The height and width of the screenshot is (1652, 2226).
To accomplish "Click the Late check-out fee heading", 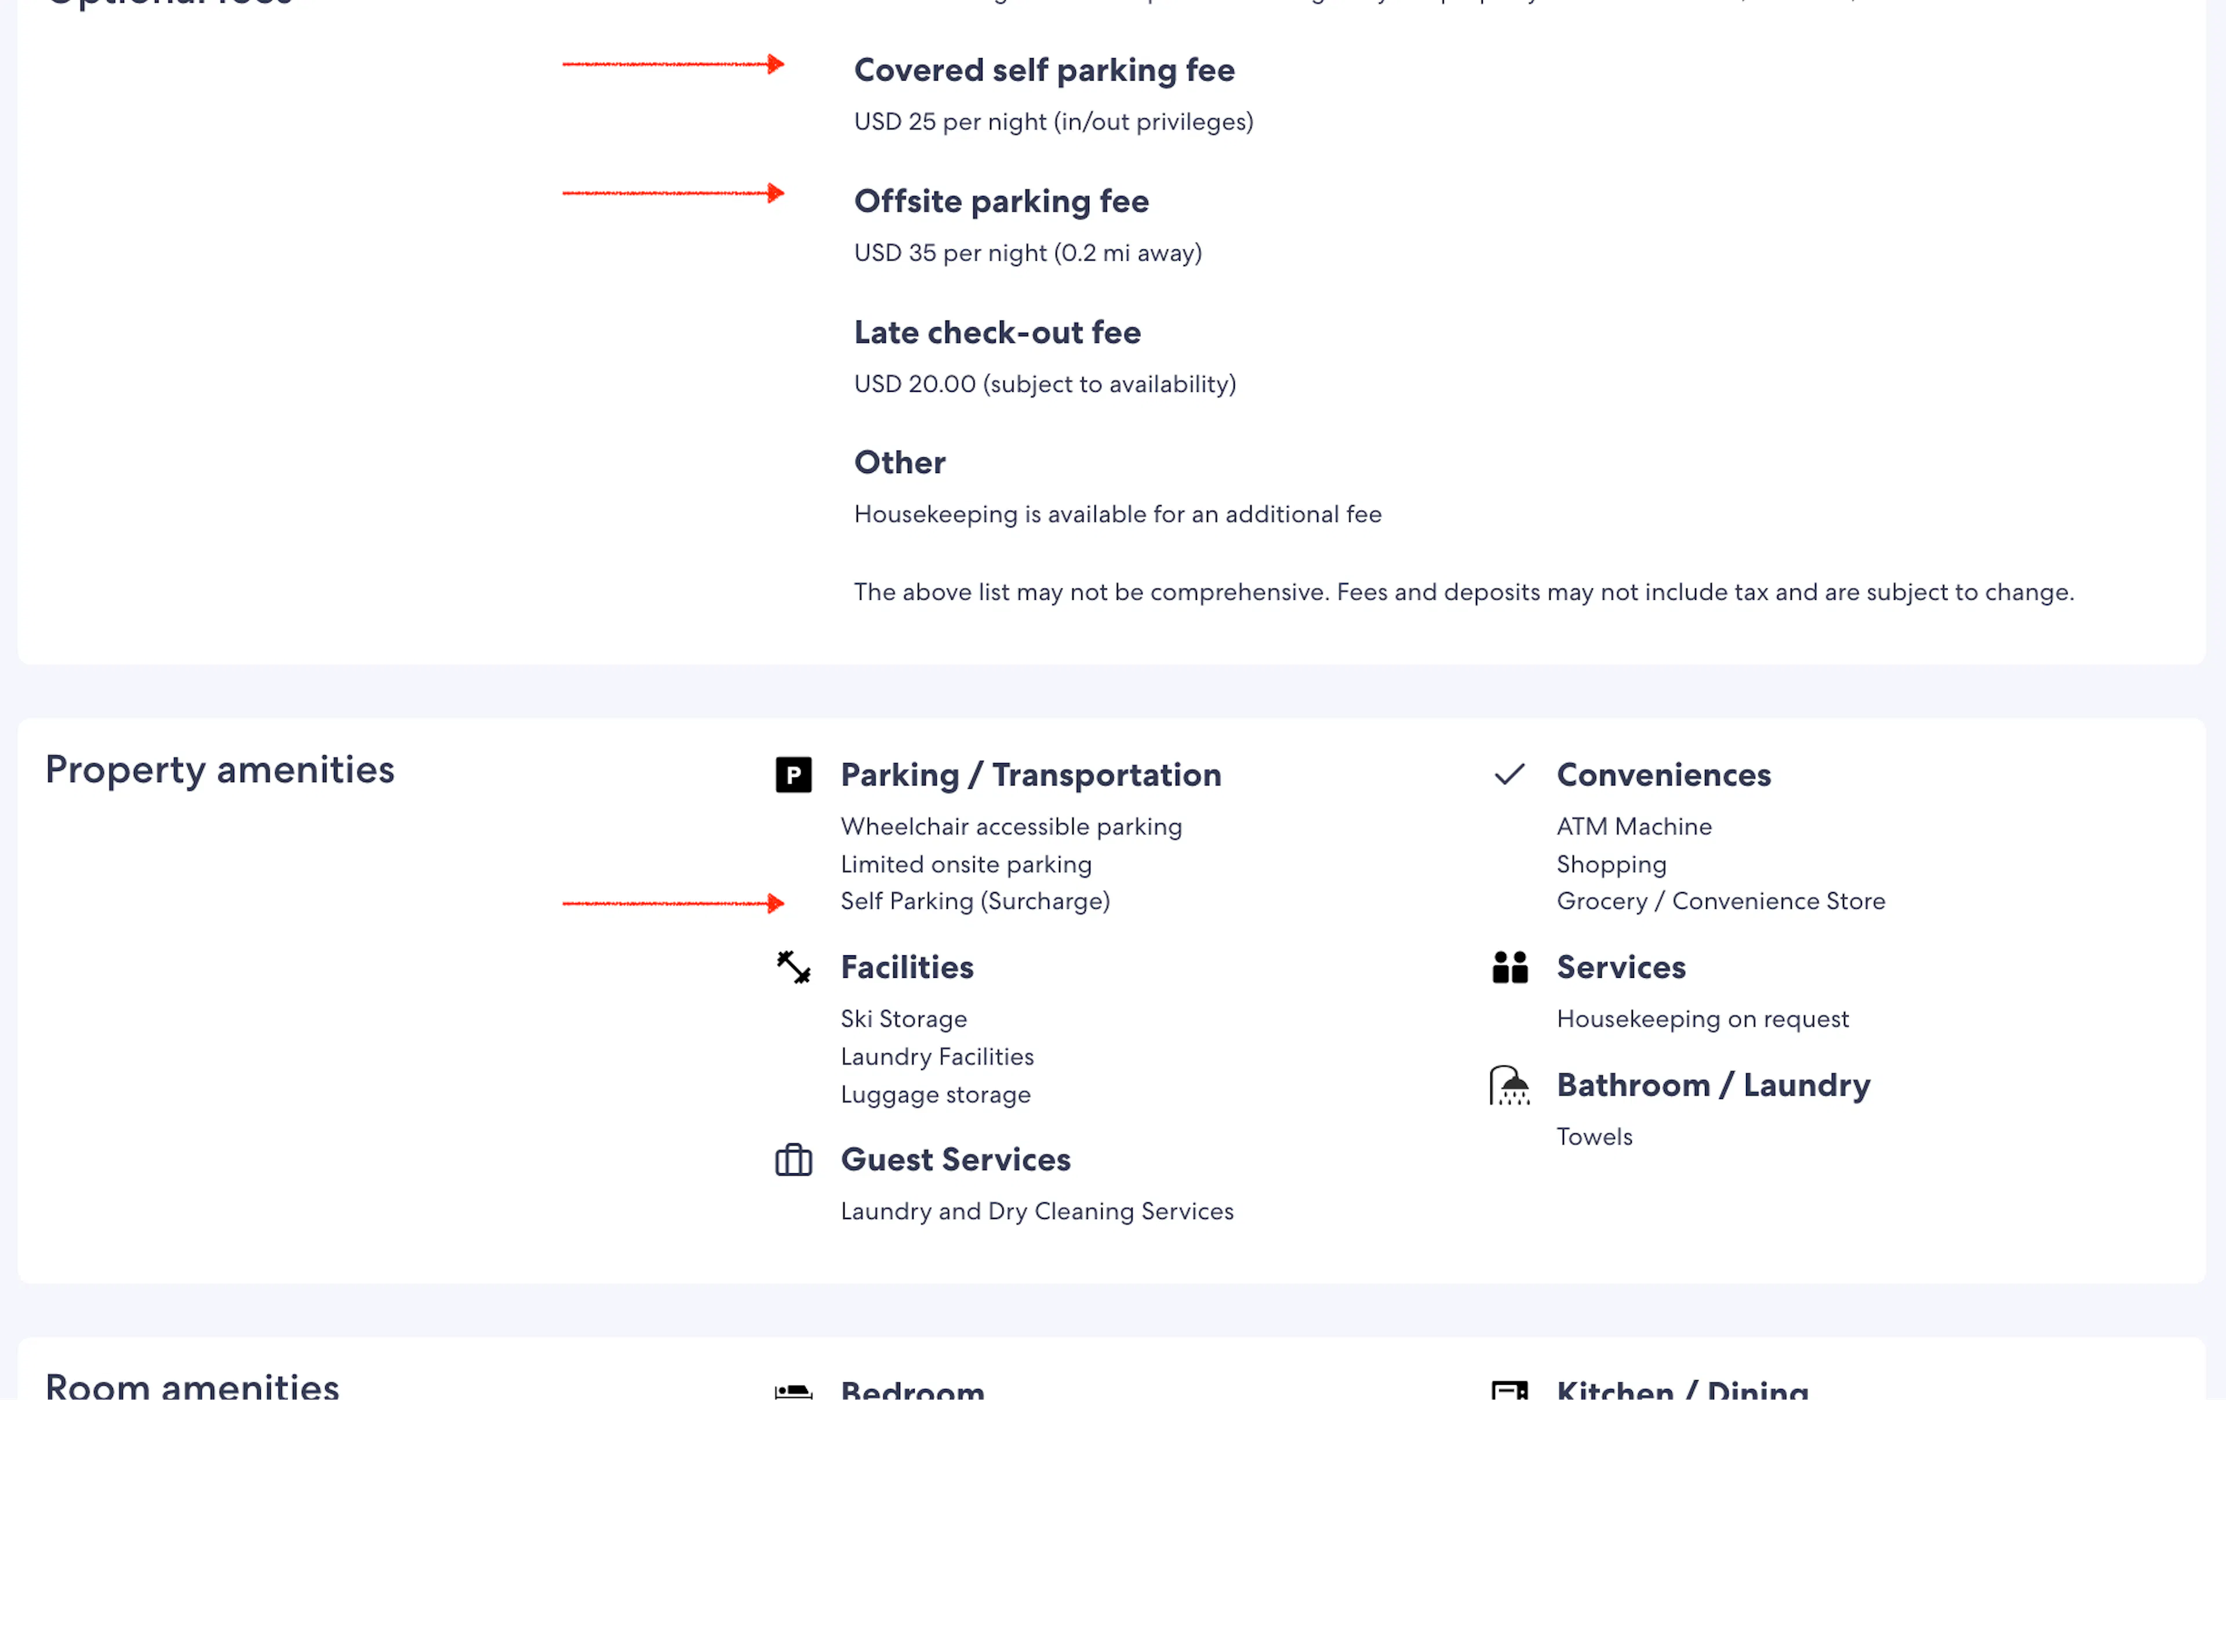I will tap(997, 332).
